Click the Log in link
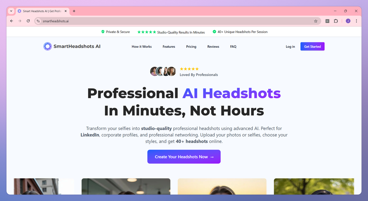The image size is (368, 201). [x=290, y=47]
